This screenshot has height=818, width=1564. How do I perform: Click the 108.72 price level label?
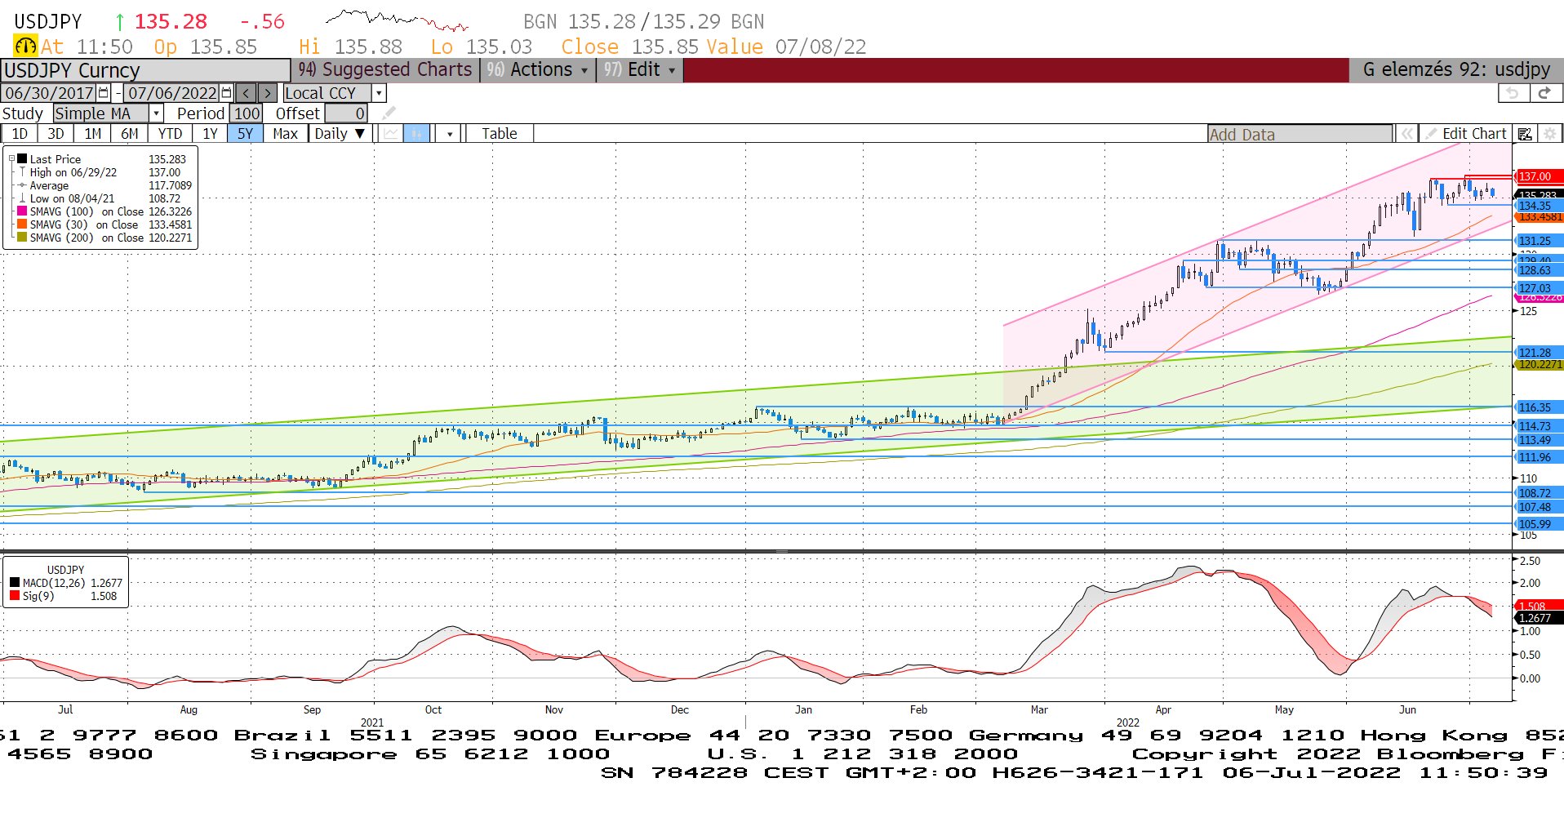click(1539, 493)
